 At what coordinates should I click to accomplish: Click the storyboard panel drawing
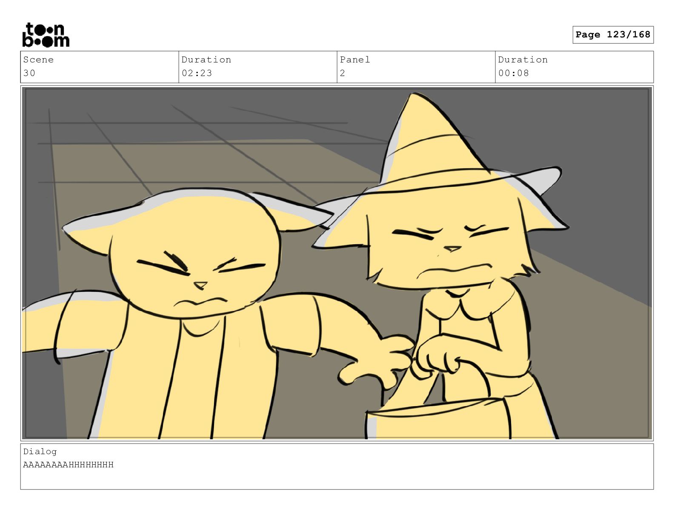coord(337,263)
